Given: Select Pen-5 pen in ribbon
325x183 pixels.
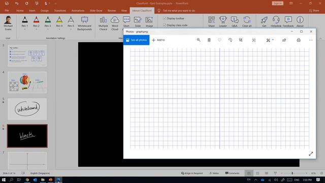Looking at the screenshot, I should (71, 21).
